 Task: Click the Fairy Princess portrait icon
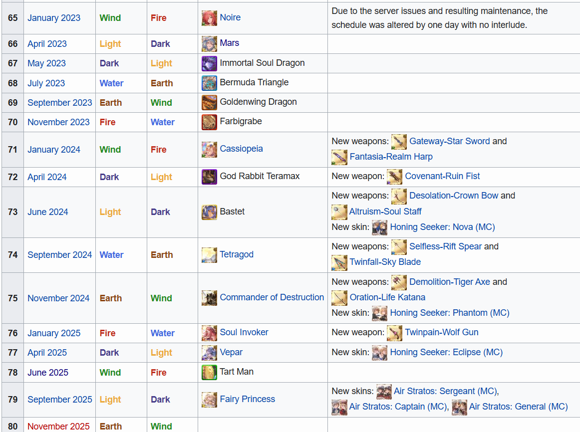209,400
